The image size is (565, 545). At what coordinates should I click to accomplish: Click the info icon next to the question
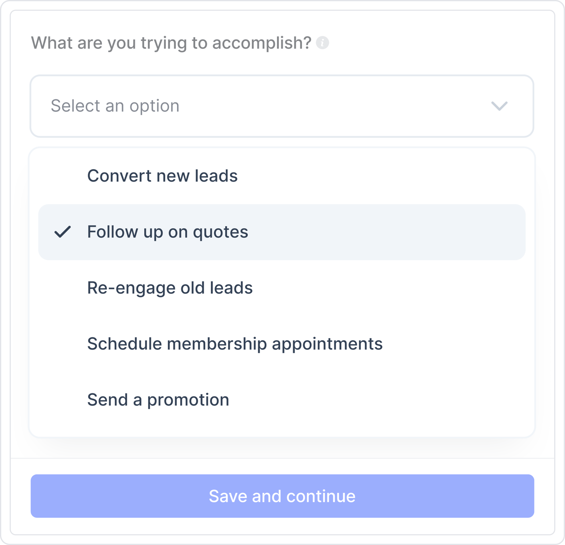click(x=322, y=42)
